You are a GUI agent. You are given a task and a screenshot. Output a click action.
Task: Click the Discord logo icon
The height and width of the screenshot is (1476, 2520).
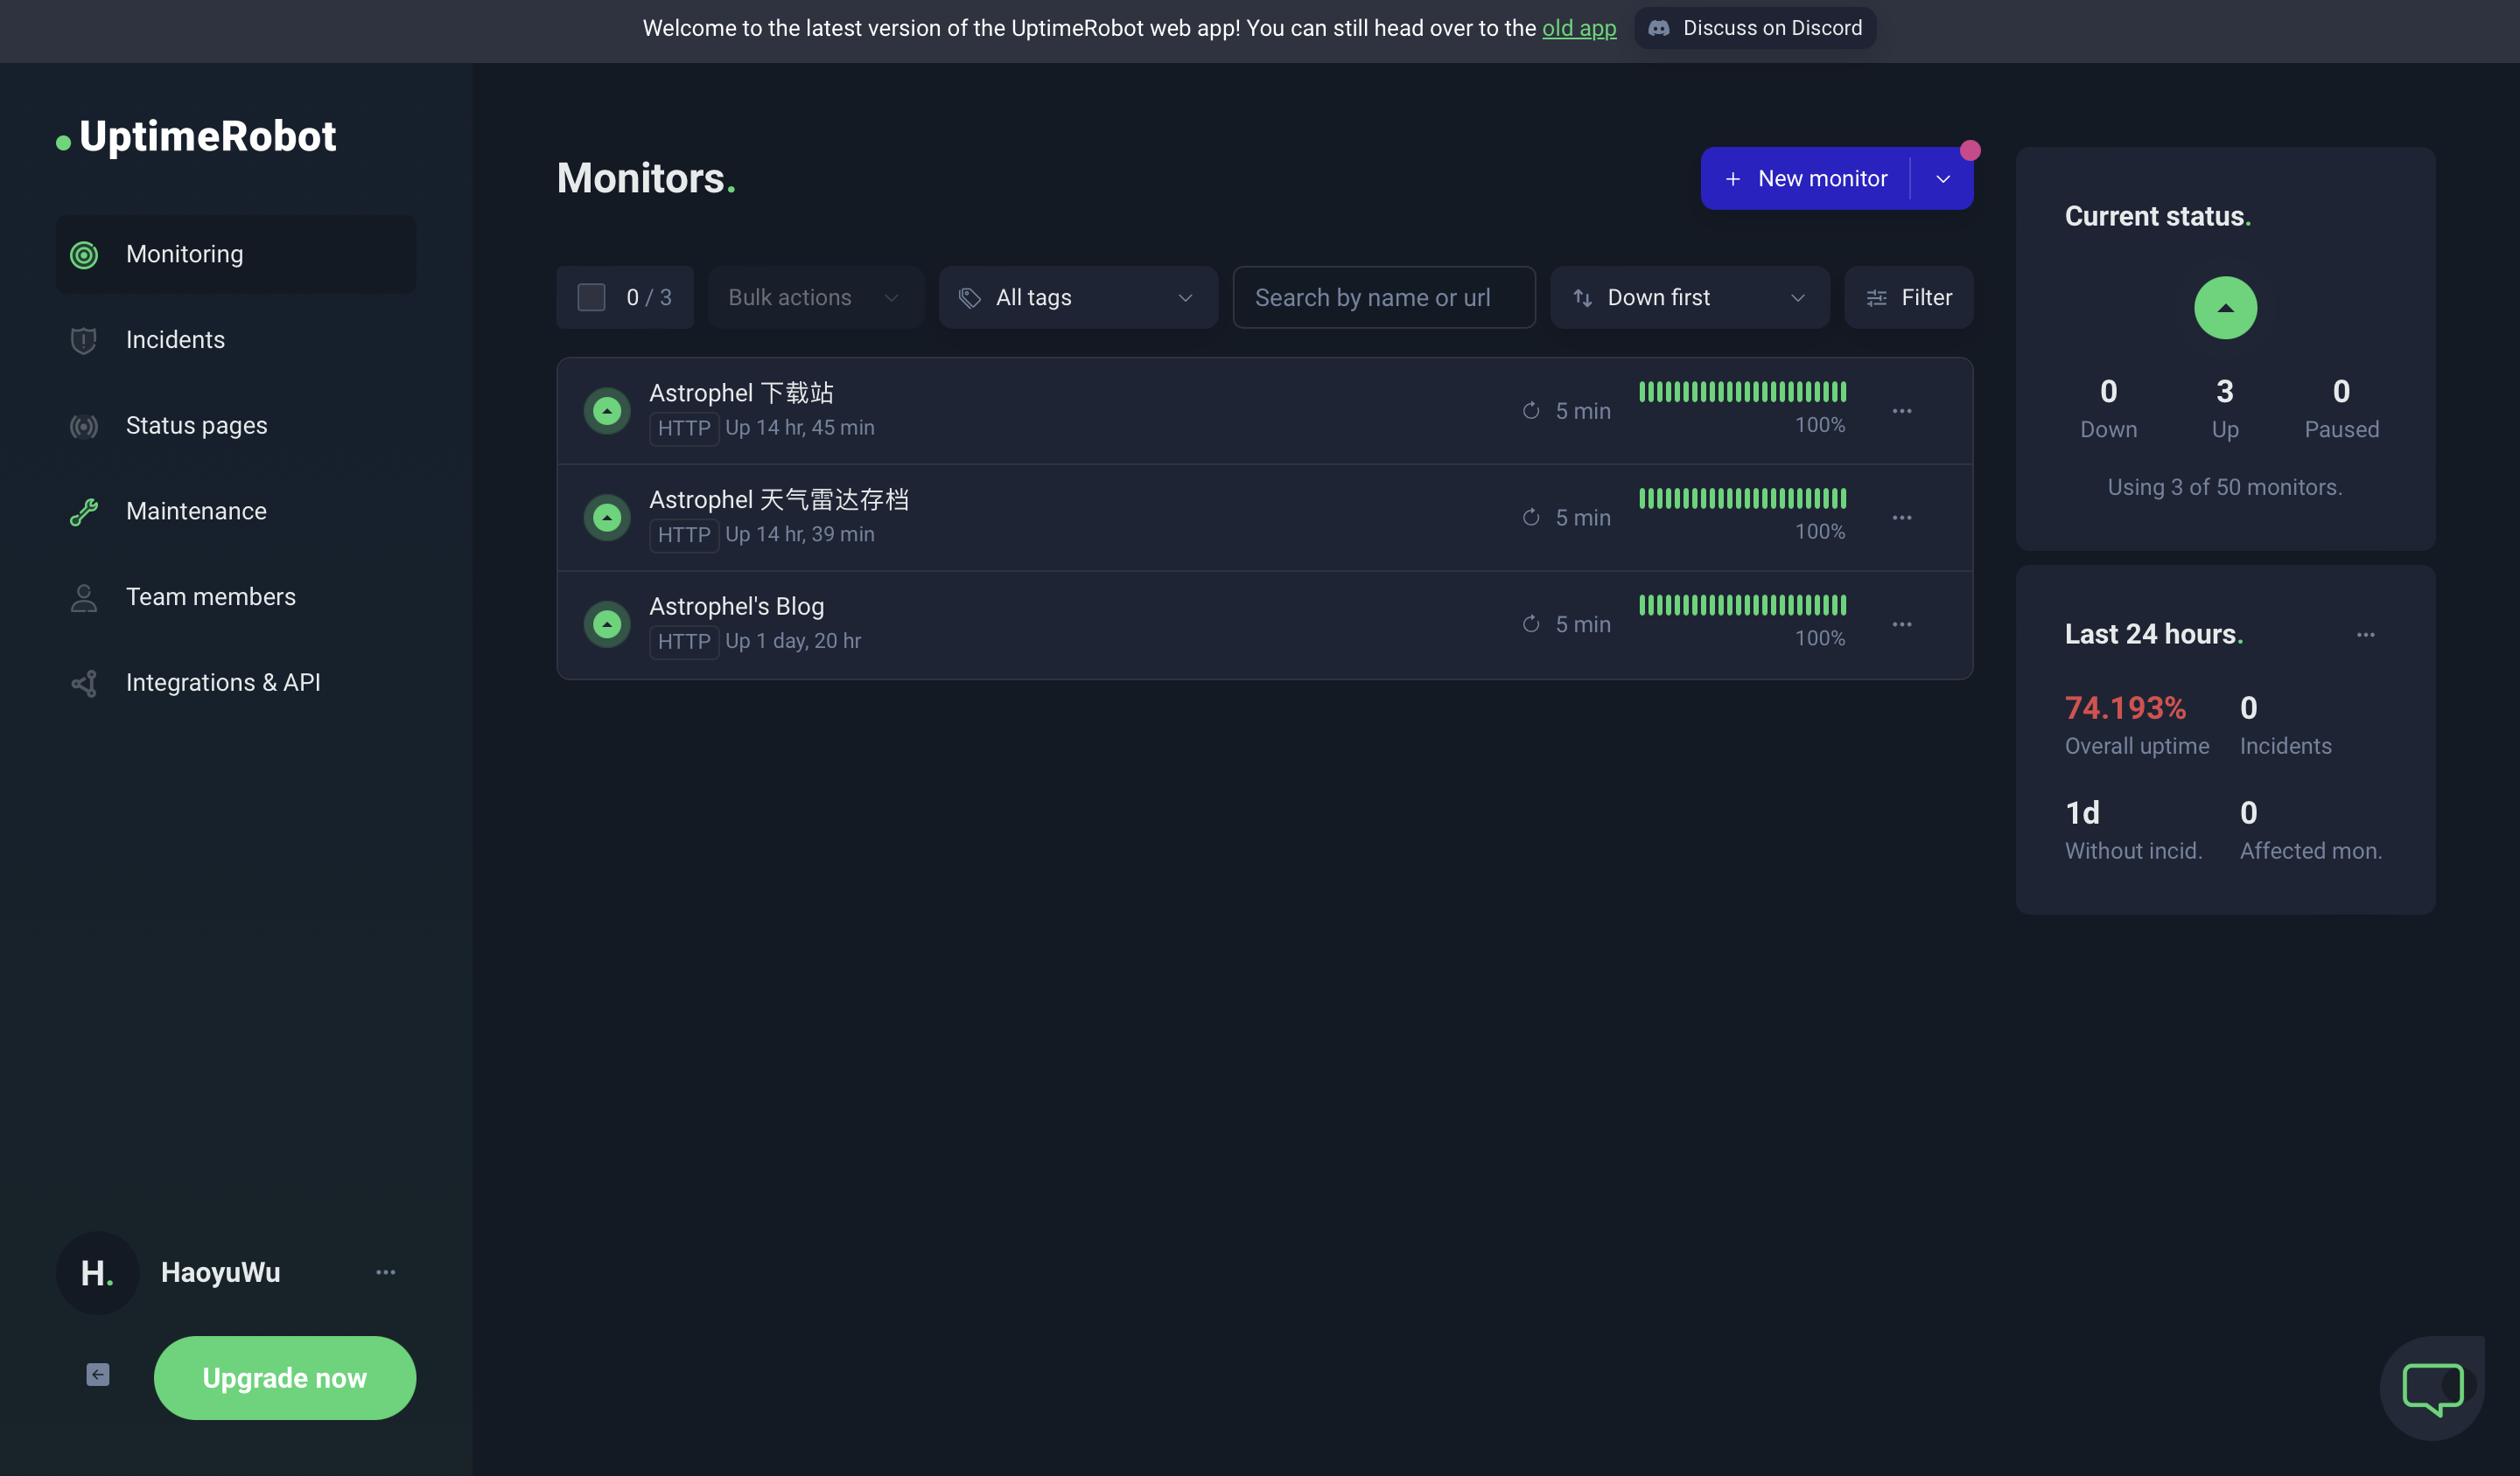point(1658,28)
